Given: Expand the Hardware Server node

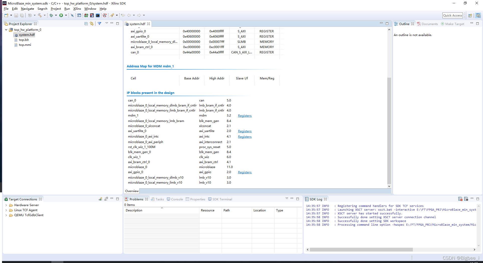Looking at the screenshot, I should (x=6, y=205).
